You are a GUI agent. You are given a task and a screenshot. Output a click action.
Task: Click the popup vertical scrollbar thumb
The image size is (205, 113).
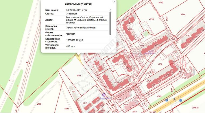click(110, 23)
